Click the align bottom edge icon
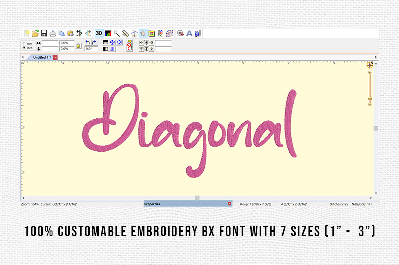This screenshot has width=399, height=265. [152, 49]
